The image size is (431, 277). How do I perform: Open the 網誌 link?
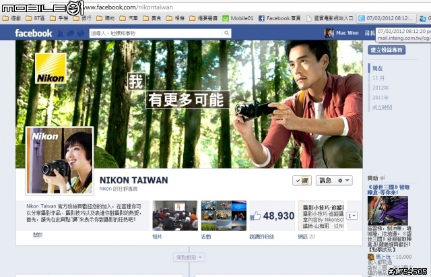point(303,237)
